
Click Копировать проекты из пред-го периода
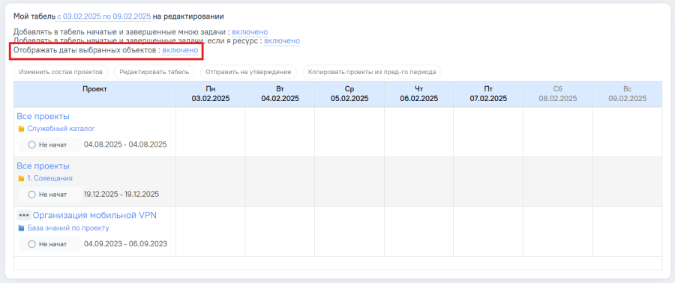[x=372, y=72]
